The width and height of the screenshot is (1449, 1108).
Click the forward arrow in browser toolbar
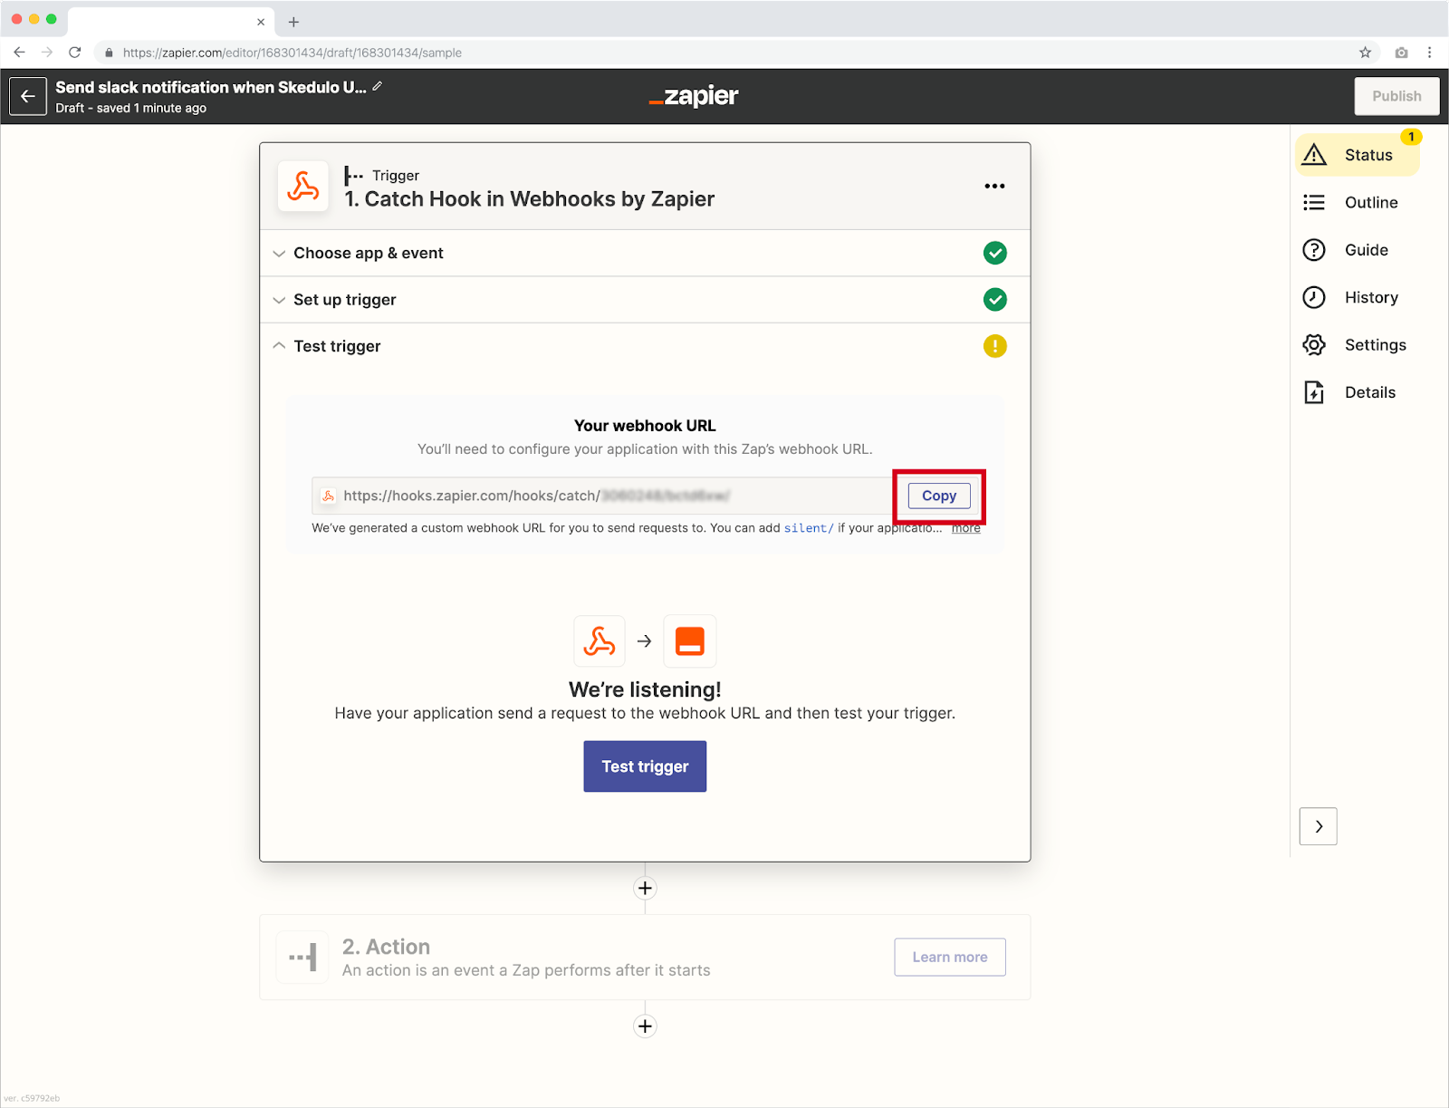tap(47, 53)
